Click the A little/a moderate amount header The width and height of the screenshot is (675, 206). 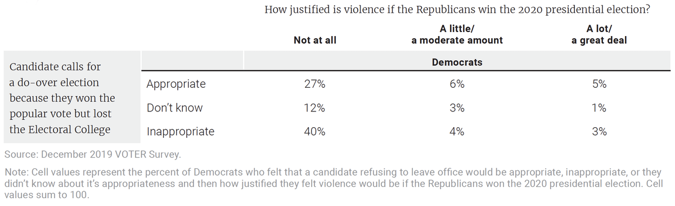[457, 35]
